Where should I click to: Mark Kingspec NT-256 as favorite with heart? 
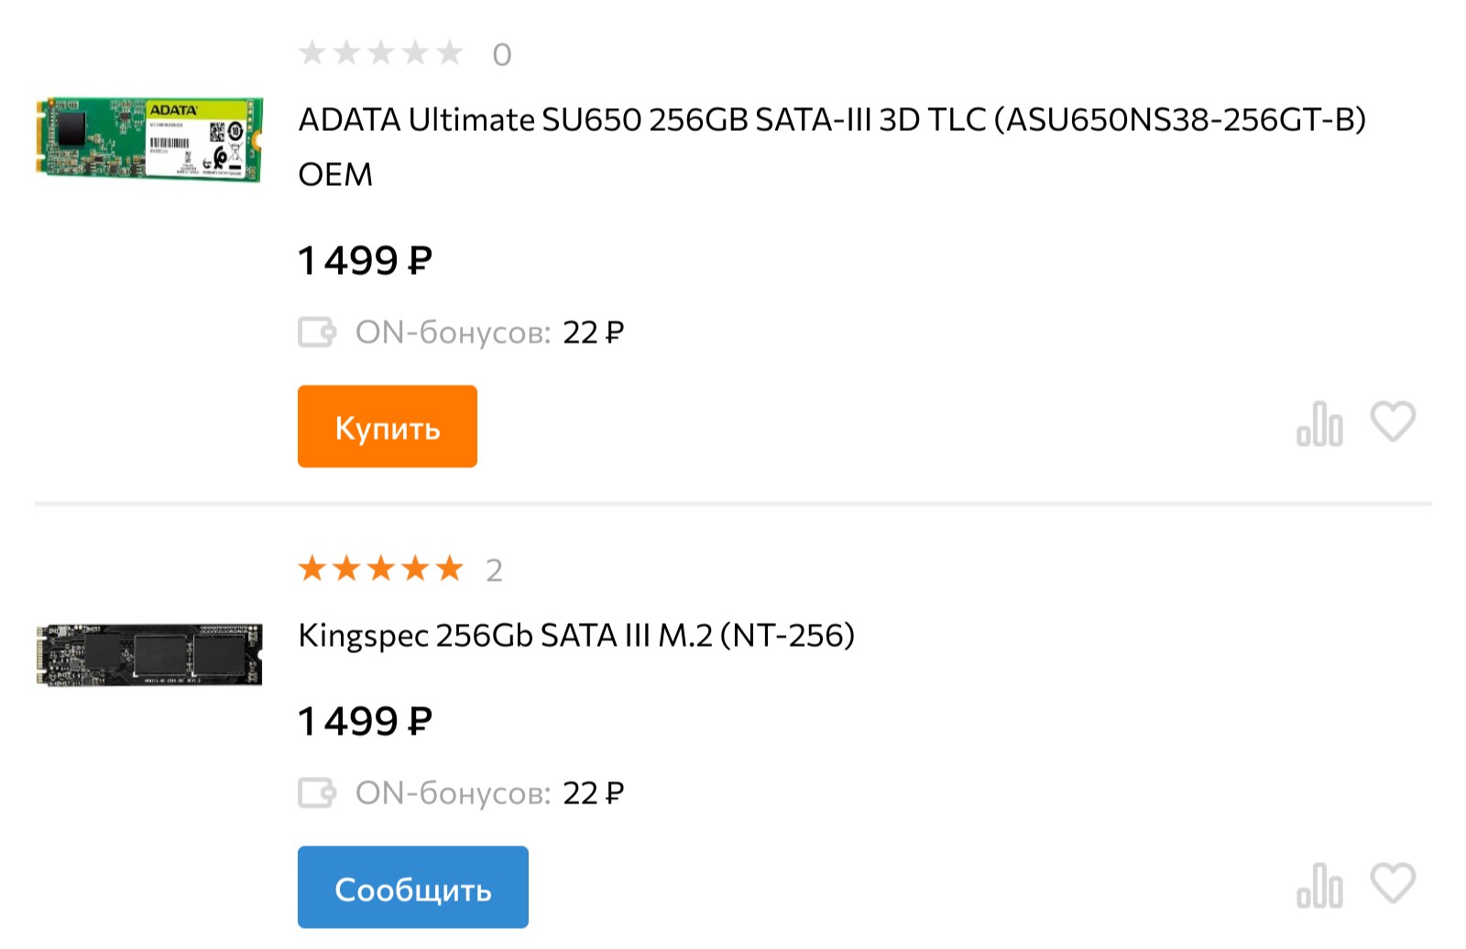point(1393,884)
